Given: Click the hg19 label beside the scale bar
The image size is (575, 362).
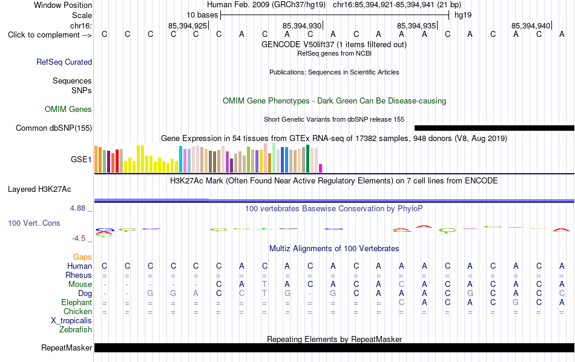Looking at the screenshot, I should (463, 15).
